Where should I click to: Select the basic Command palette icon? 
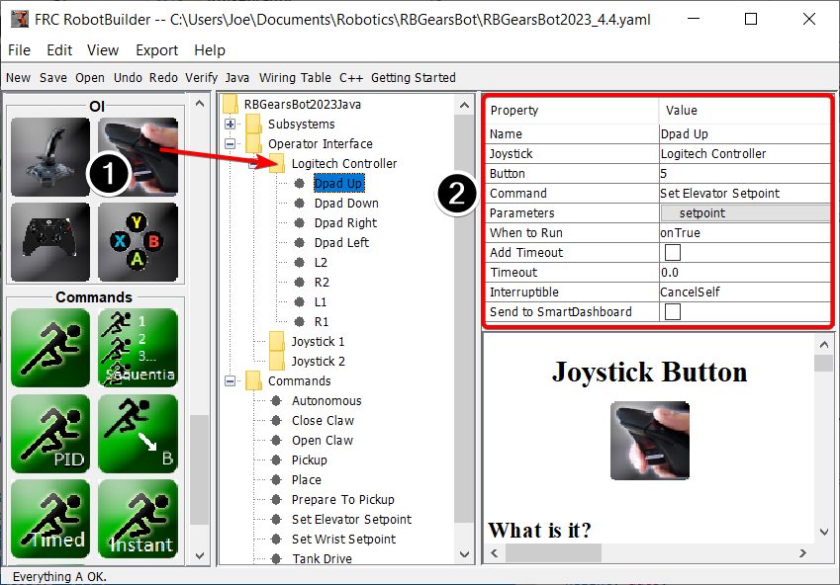coord(50,348)
